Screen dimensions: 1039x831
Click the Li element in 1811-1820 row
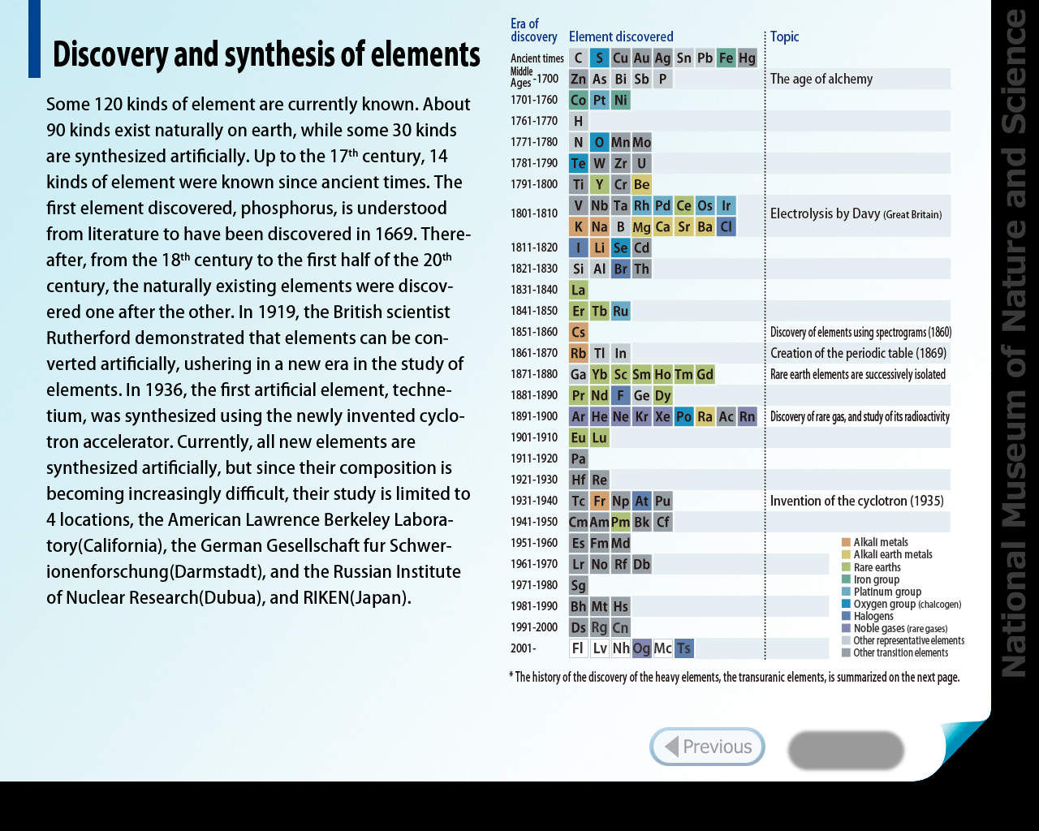pos(599,248)
